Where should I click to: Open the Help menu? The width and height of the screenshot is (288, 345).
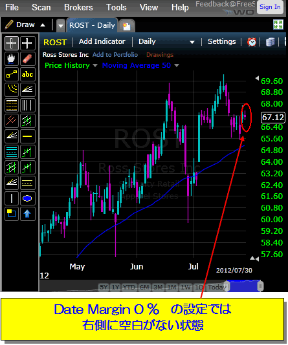(x=180, y=8)
